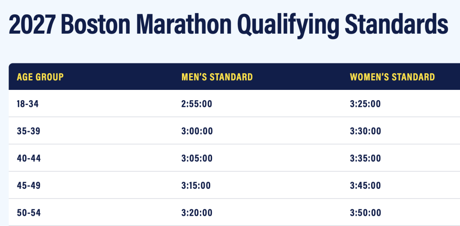Click the women's 3:50:00 qualifying time
The height and width of the screenshot is (226, 460).
click(365, 213)
